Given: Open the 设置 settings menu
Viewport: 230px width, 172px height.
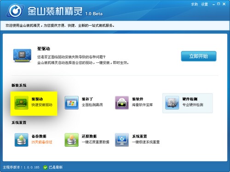Looking at the screenshot, I should tap(205, 4).
